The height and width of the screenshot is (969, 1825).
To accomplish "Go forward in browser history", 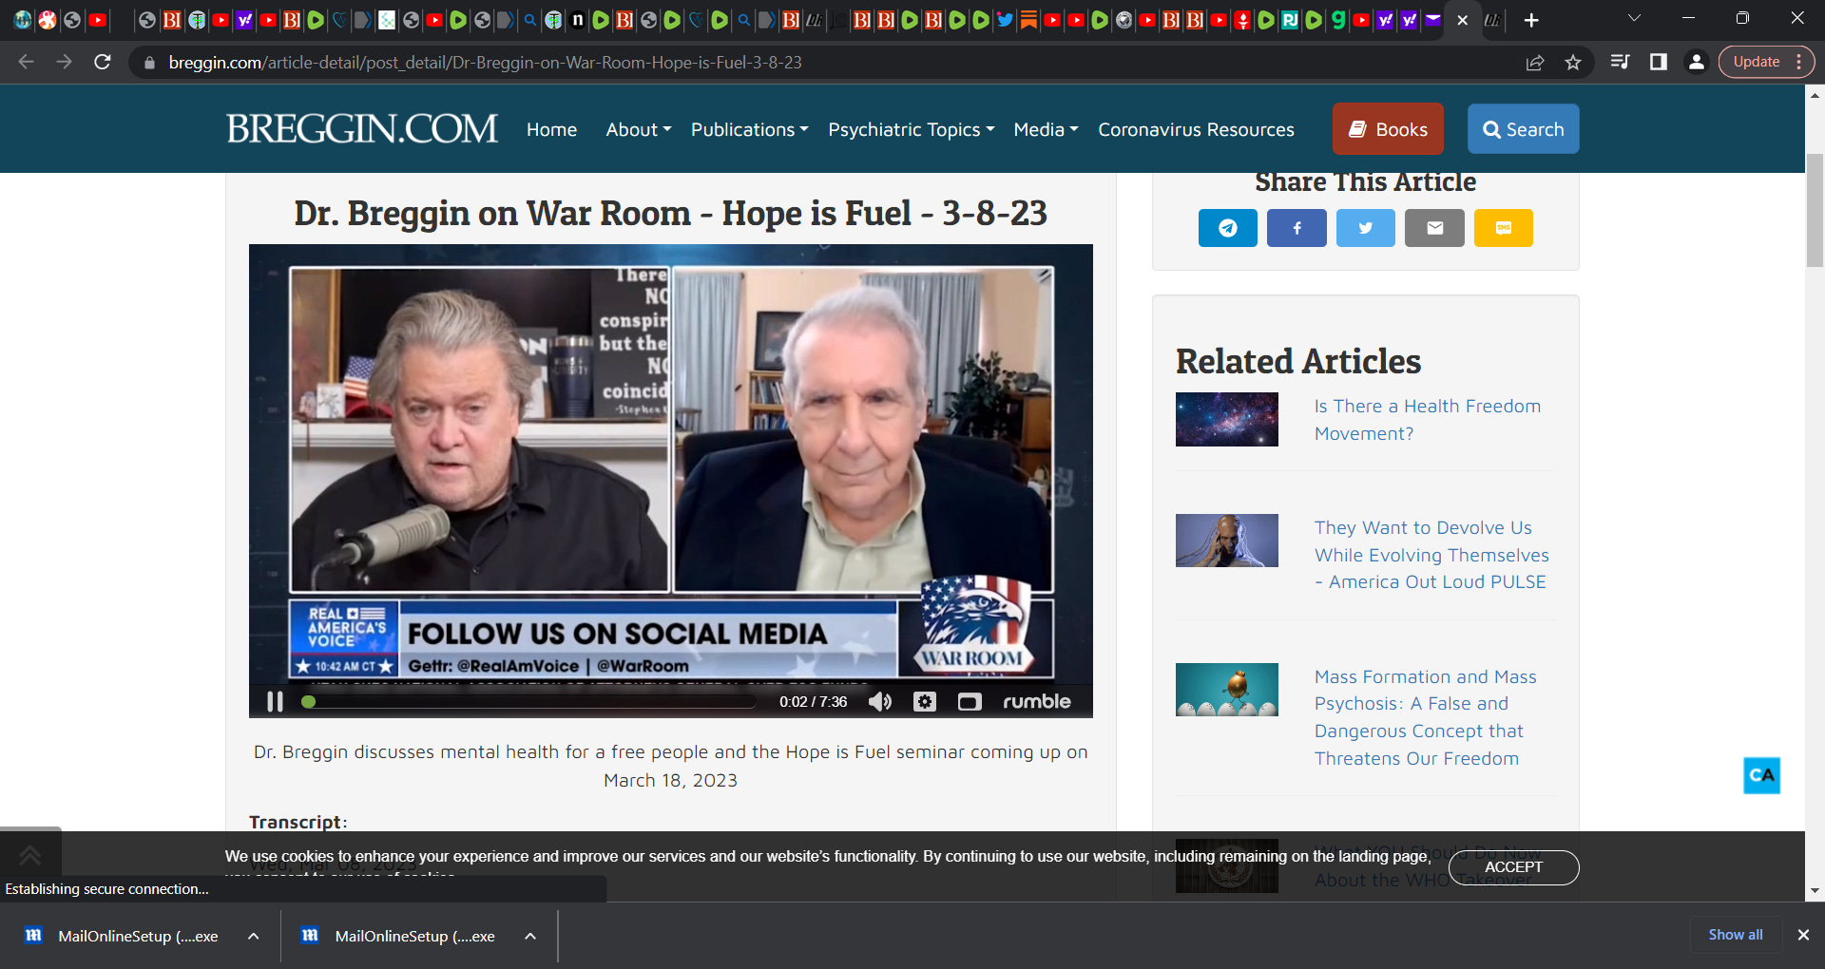I will click(x=64, y=63).
